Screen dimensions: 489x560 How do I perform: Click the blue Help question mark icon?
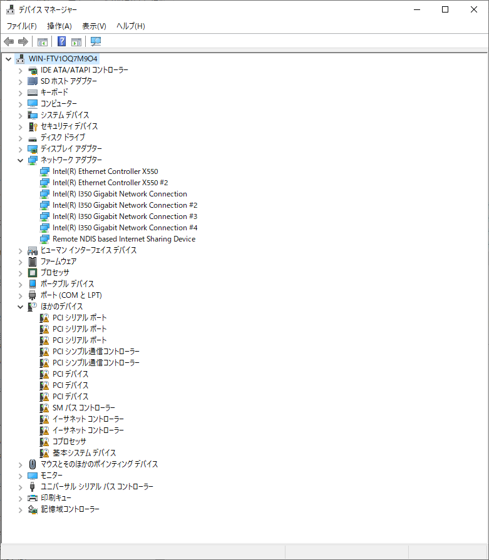pos(61,42)
